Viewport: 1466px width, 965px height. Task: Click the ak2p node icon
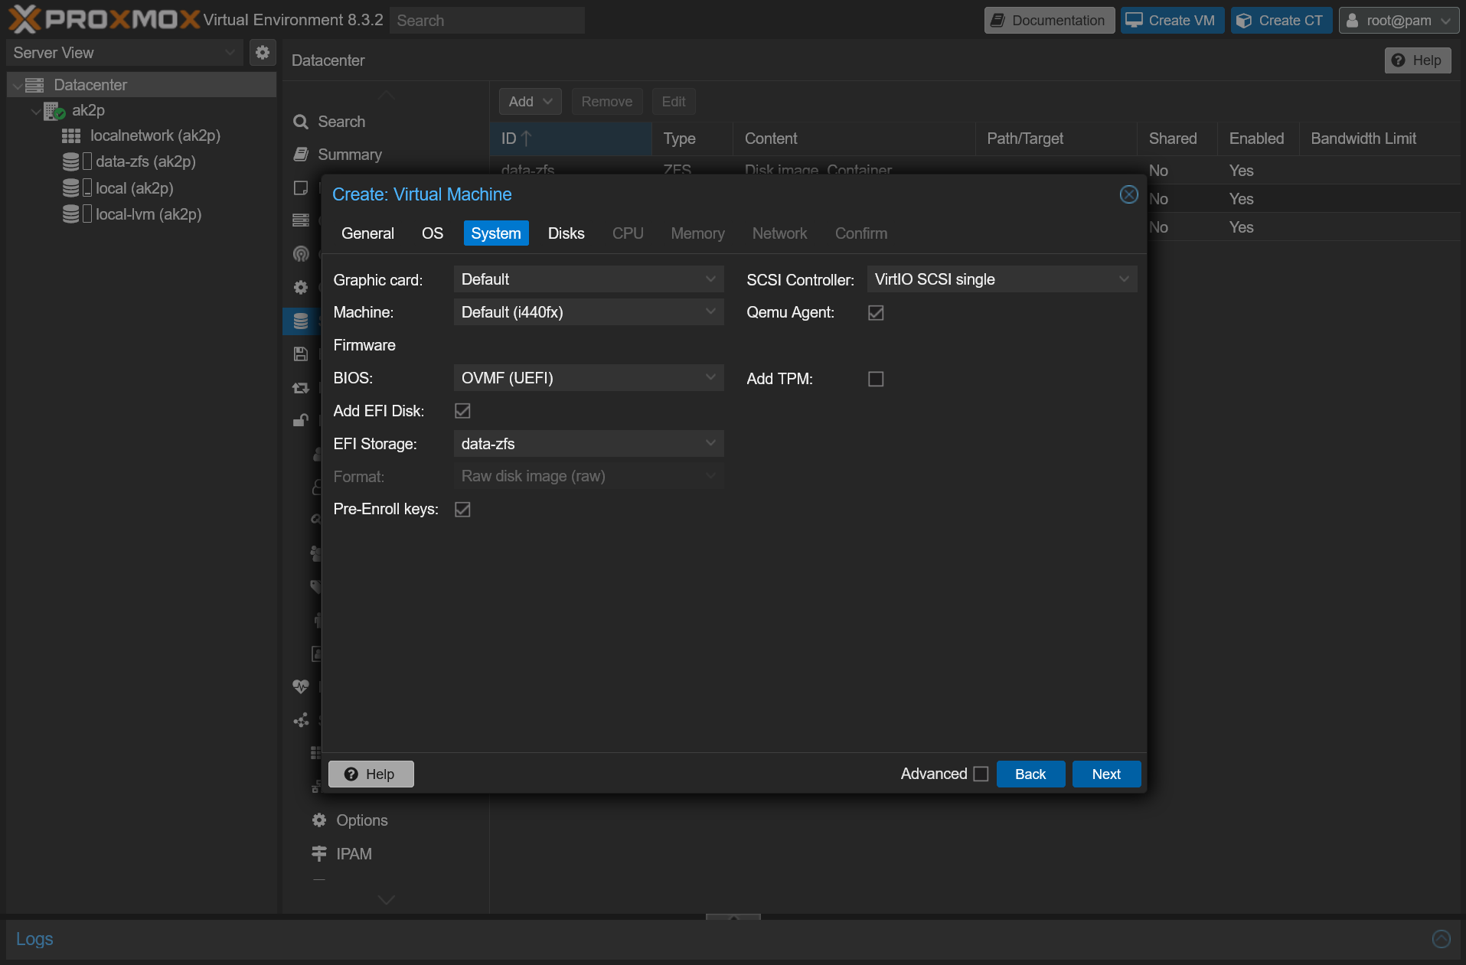pyautogui.click(x=54, y=111)
